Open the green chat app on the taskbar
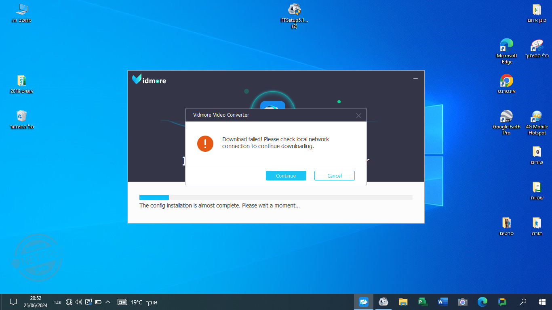The image size is (552, 310). click(502, 302)
